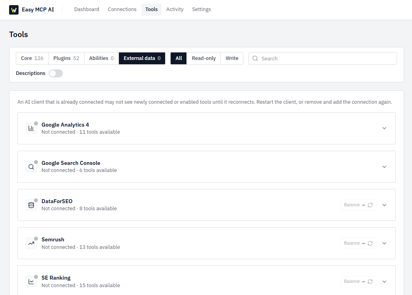Click the DataForSEO database icon
Screen dimensions: 412x295
click(31, 205)
